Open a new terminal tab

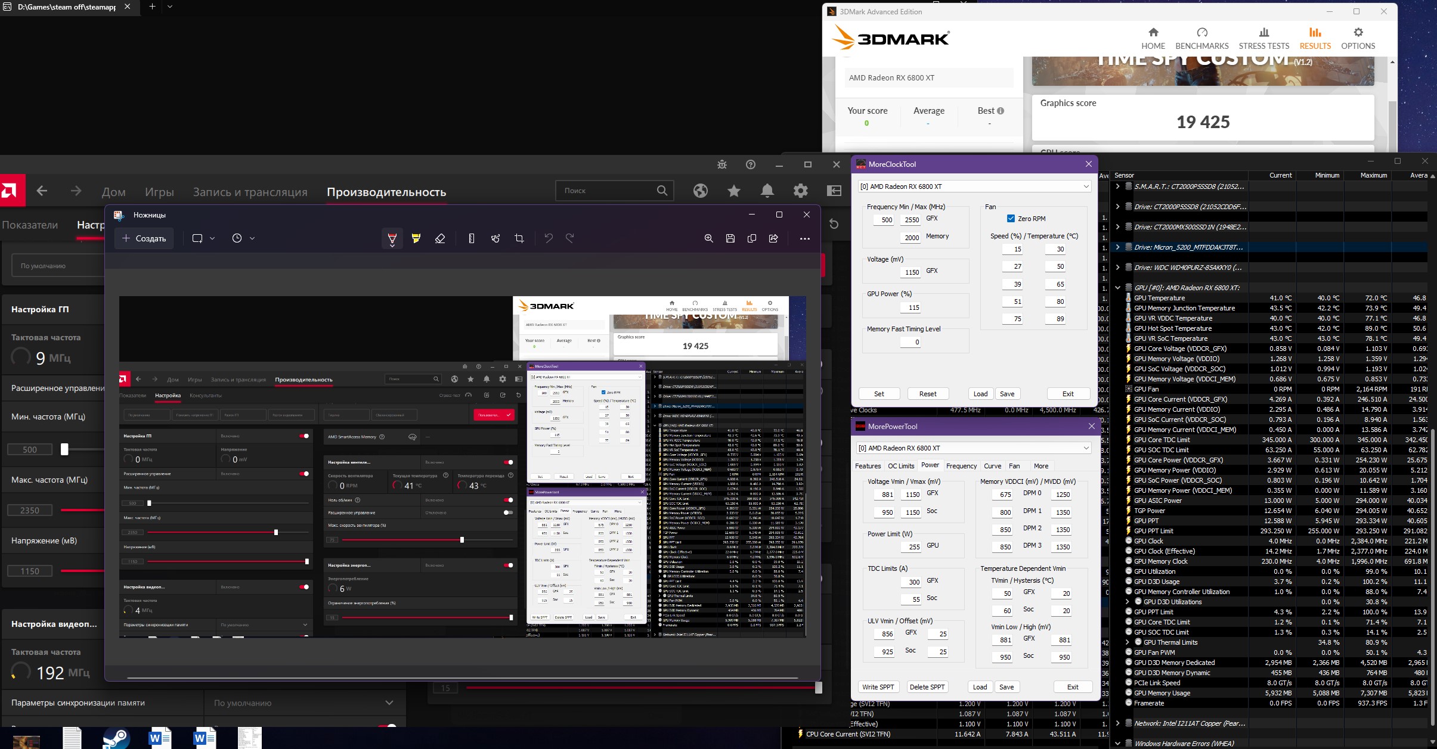click(152, 7)
